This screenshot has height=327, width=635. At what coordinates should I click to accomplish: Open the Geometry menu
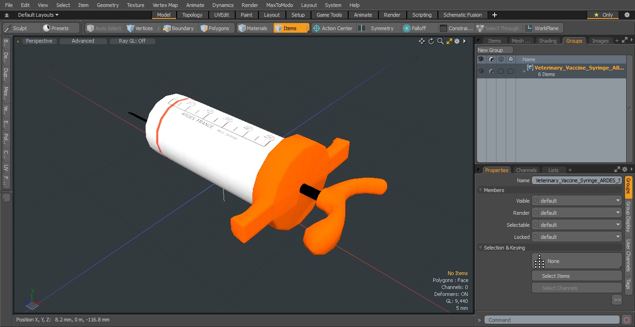[107, 5]
